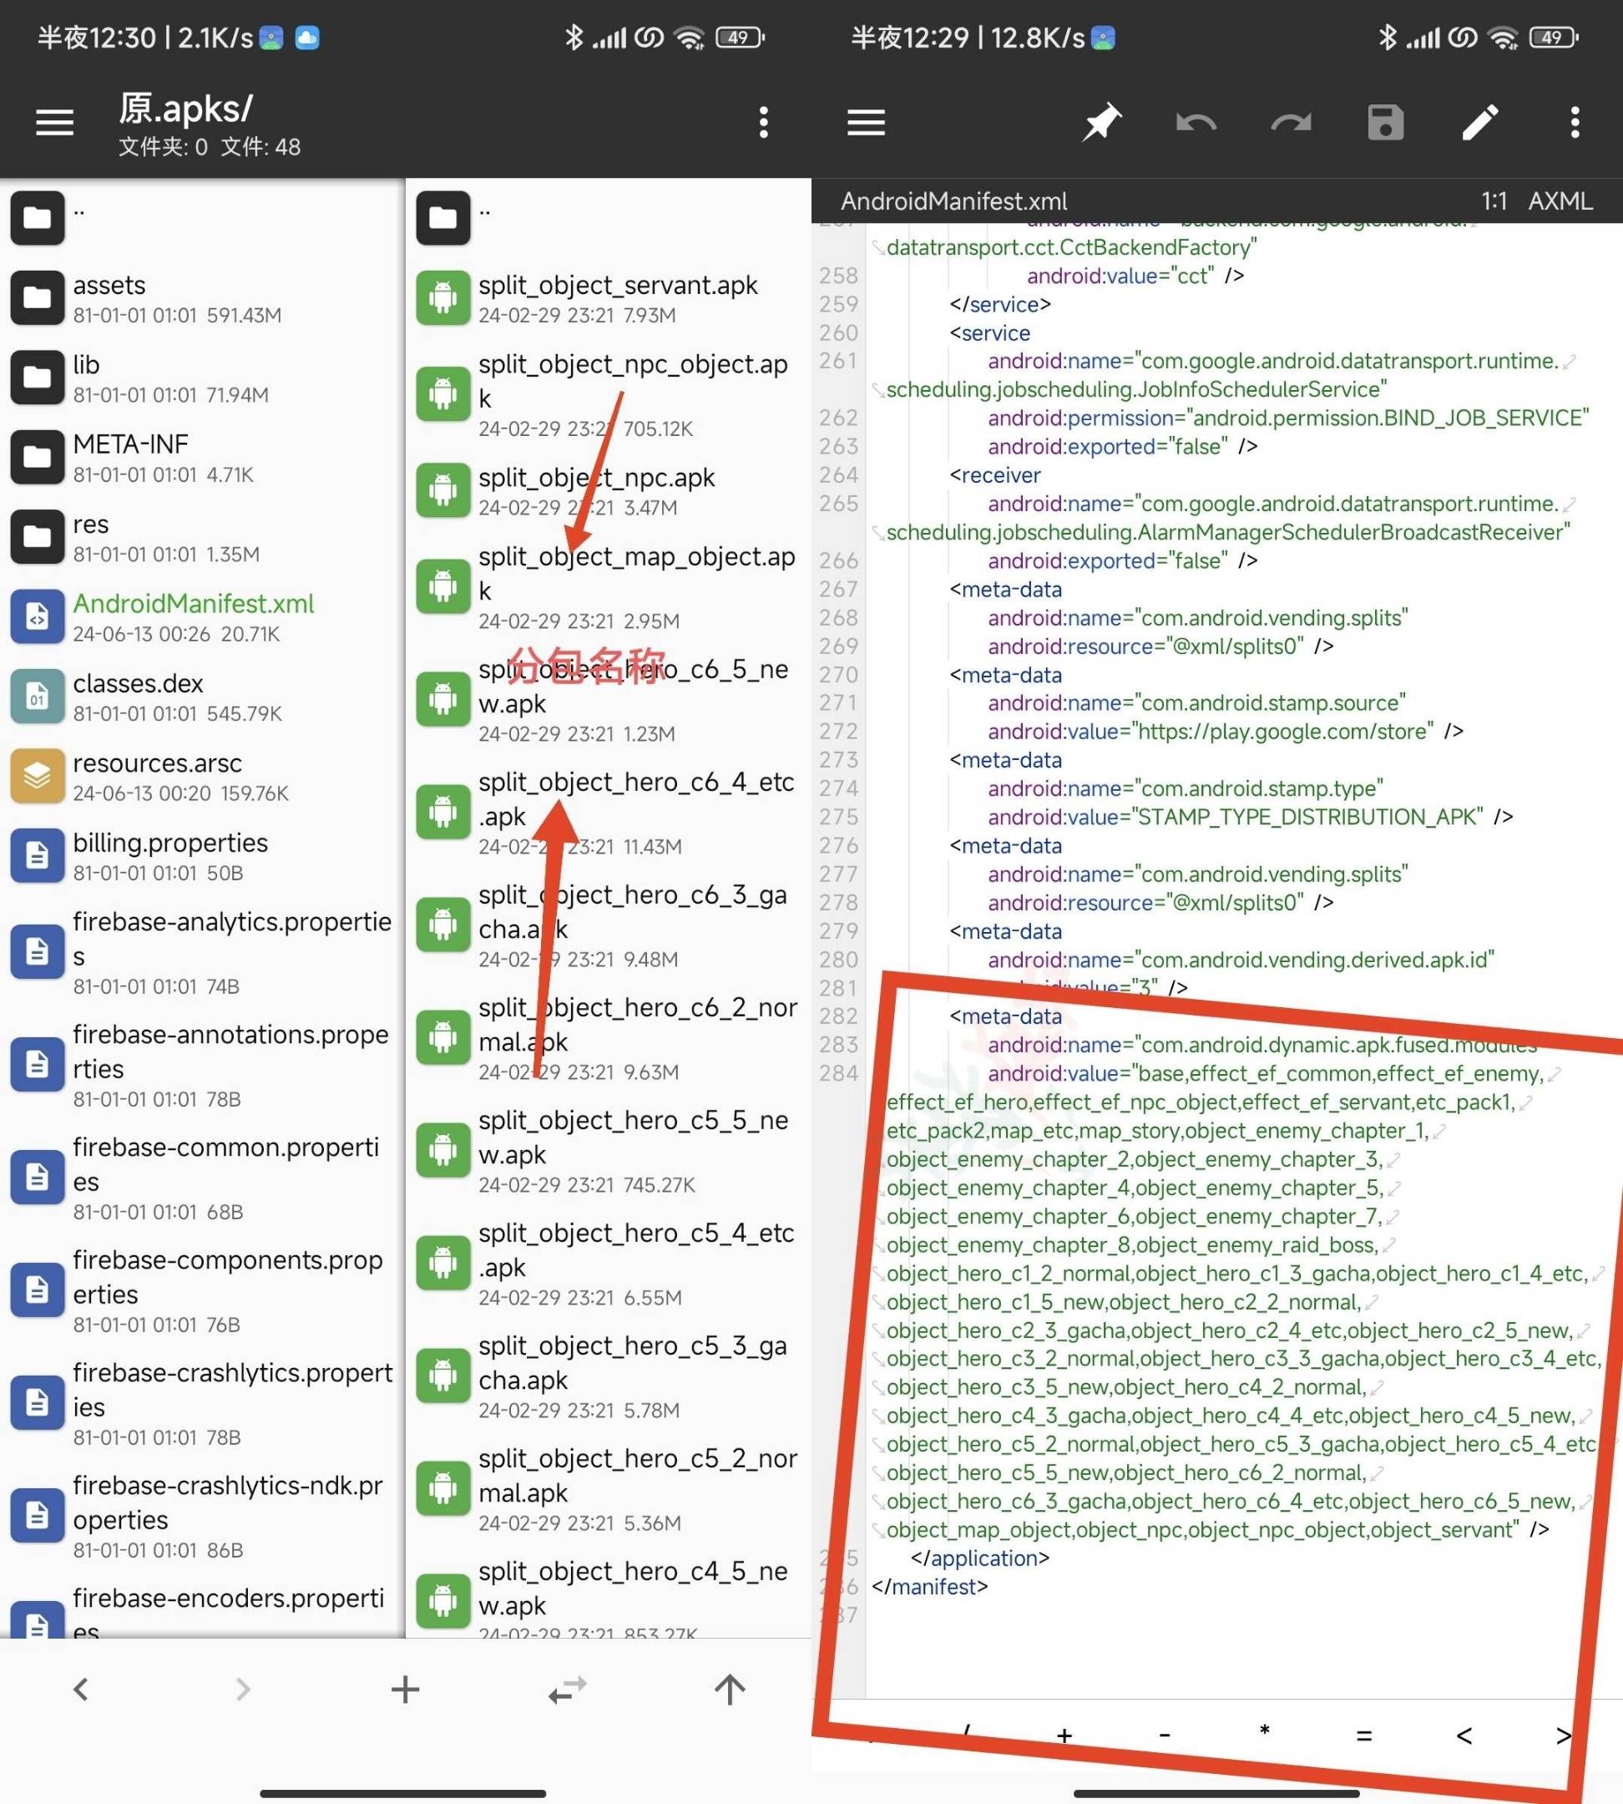
Task: Toggle edit mode with the pencil icon
Action: (1479, 122)
